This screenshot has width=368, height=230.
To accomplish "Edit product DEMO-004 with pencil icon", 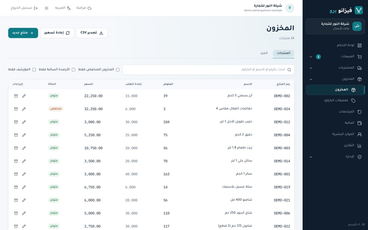I will click(x=24, y=135).
